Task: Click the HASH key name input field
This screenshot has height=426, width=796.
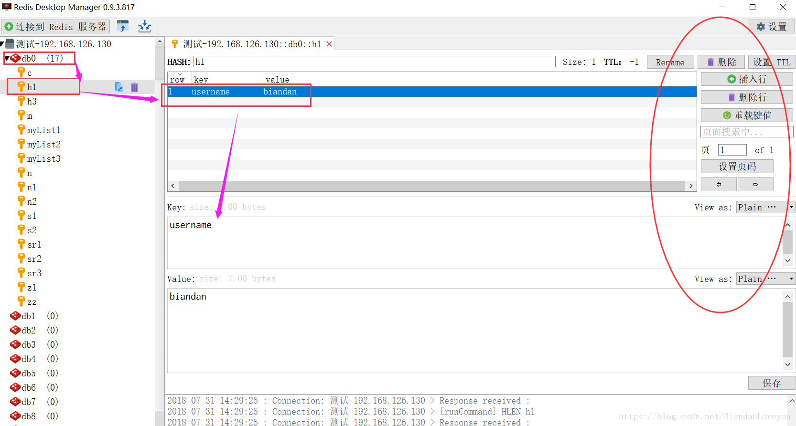Action: [375, 62]
